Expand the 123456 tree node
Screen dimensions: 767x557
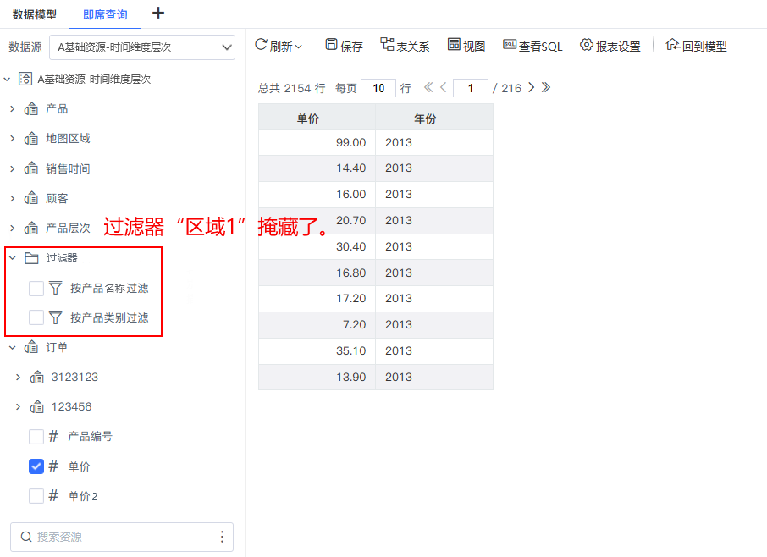tap(18, 407)
